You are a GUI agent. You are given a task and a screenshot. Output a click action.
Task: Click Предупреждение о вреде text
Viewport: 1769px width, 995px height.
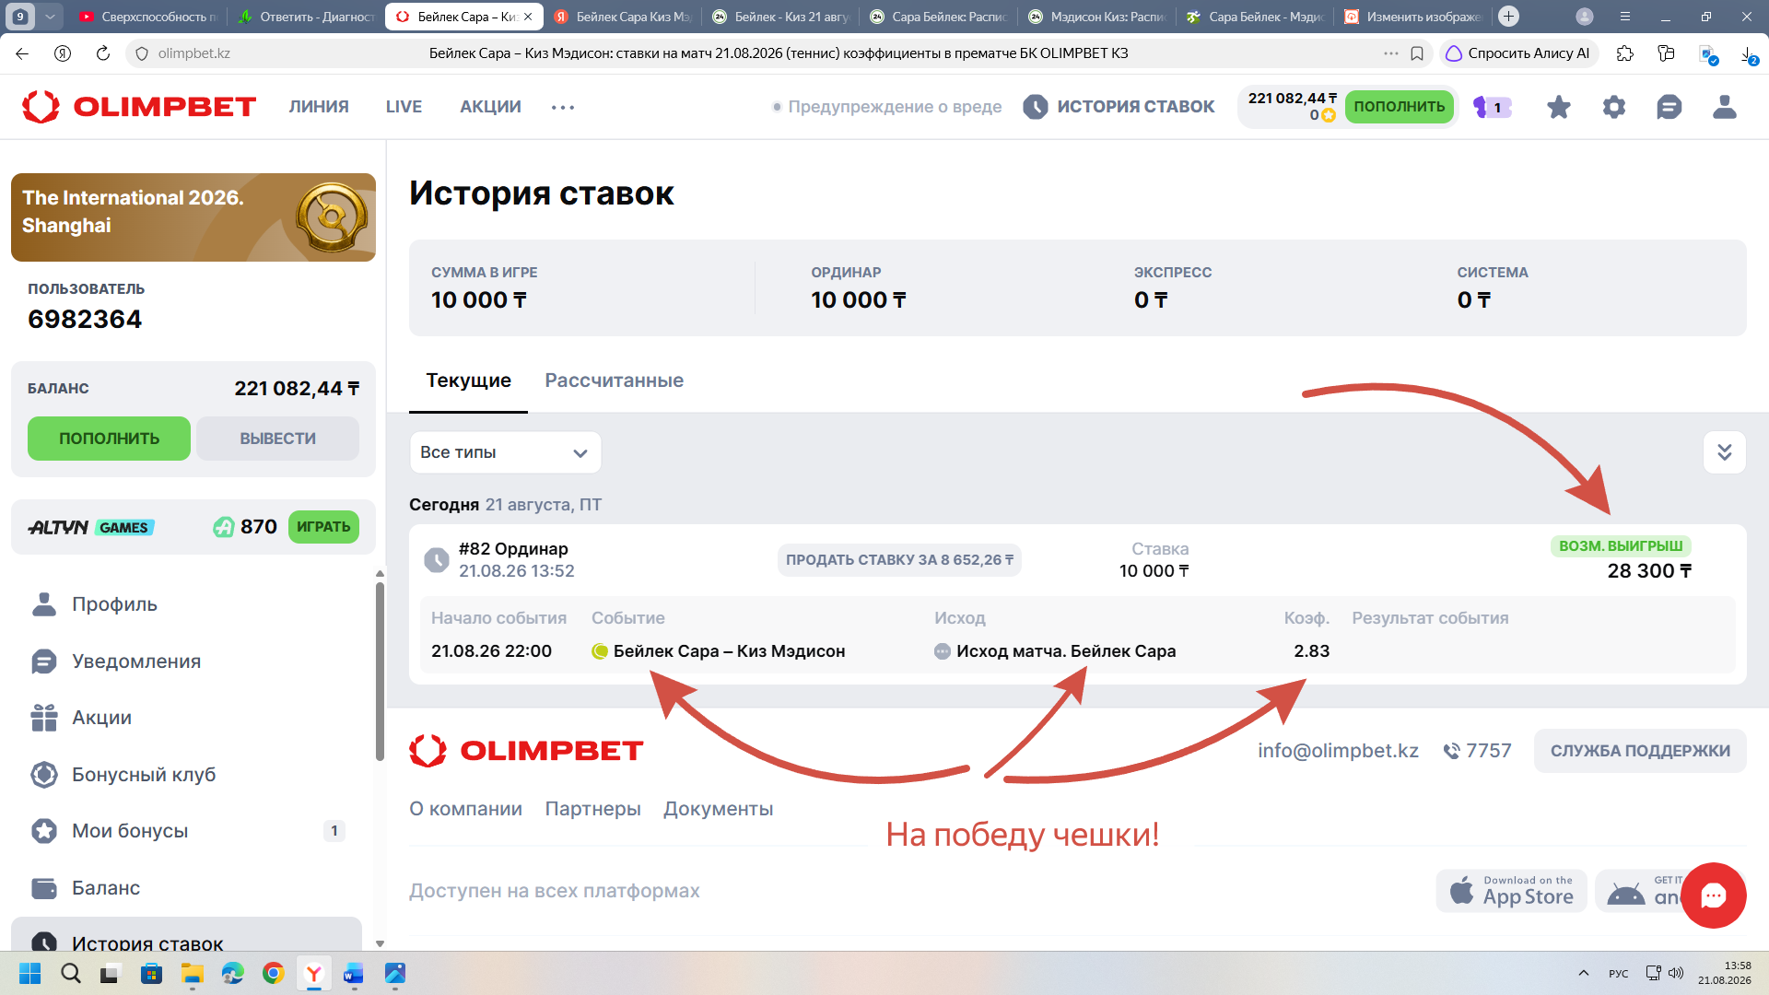(x=895, y=107)
